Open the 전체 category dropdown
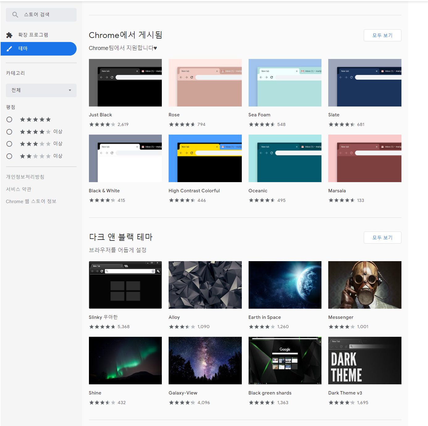 pos(41,90)
